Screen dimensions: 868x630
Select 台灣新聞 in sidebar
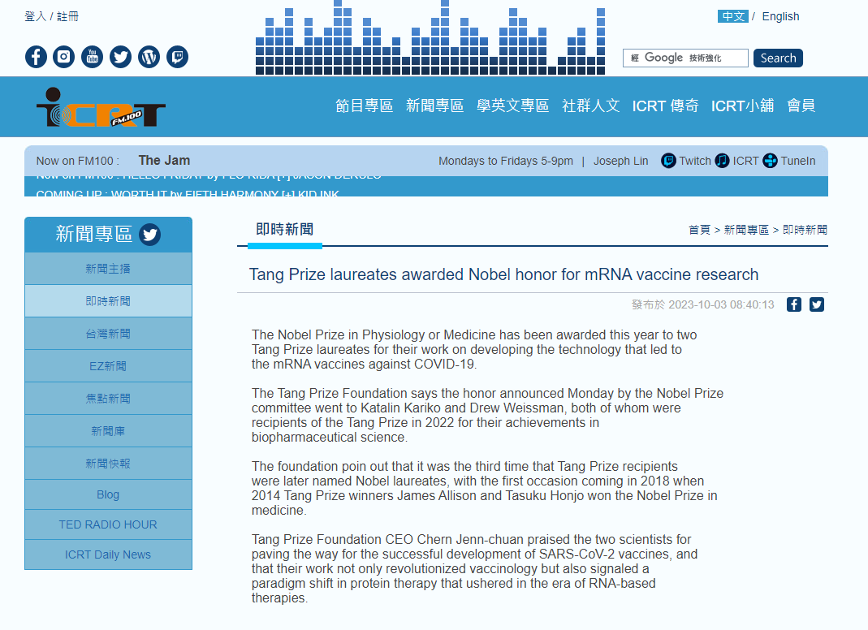109,334
